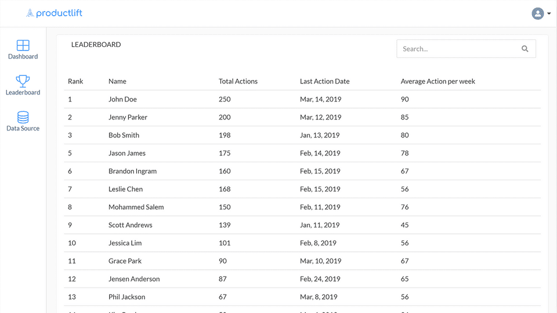Click Brandon Ingram's date Feb, 15, 2019
The height and width of the screenshot is (313, 557).
coord(320,171)
